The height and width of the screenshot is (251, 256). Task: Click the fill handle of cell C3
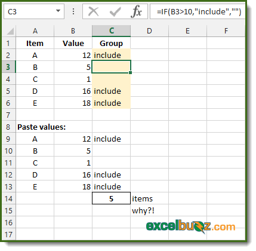130,73
